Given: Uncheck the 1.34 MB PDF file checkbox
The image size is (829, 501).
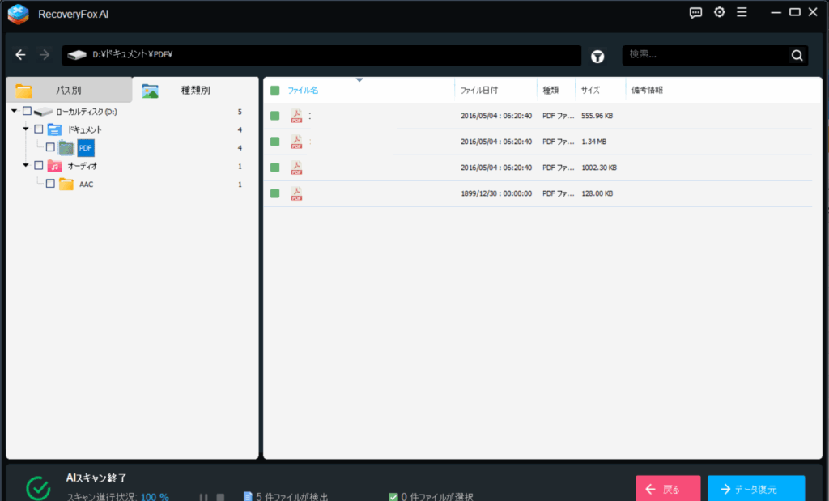Looking at the screenshot, I should [275, 142].
